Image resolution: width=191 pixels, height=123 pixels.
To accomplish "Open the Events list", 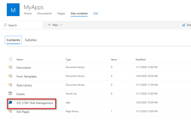I will (21, 94).
